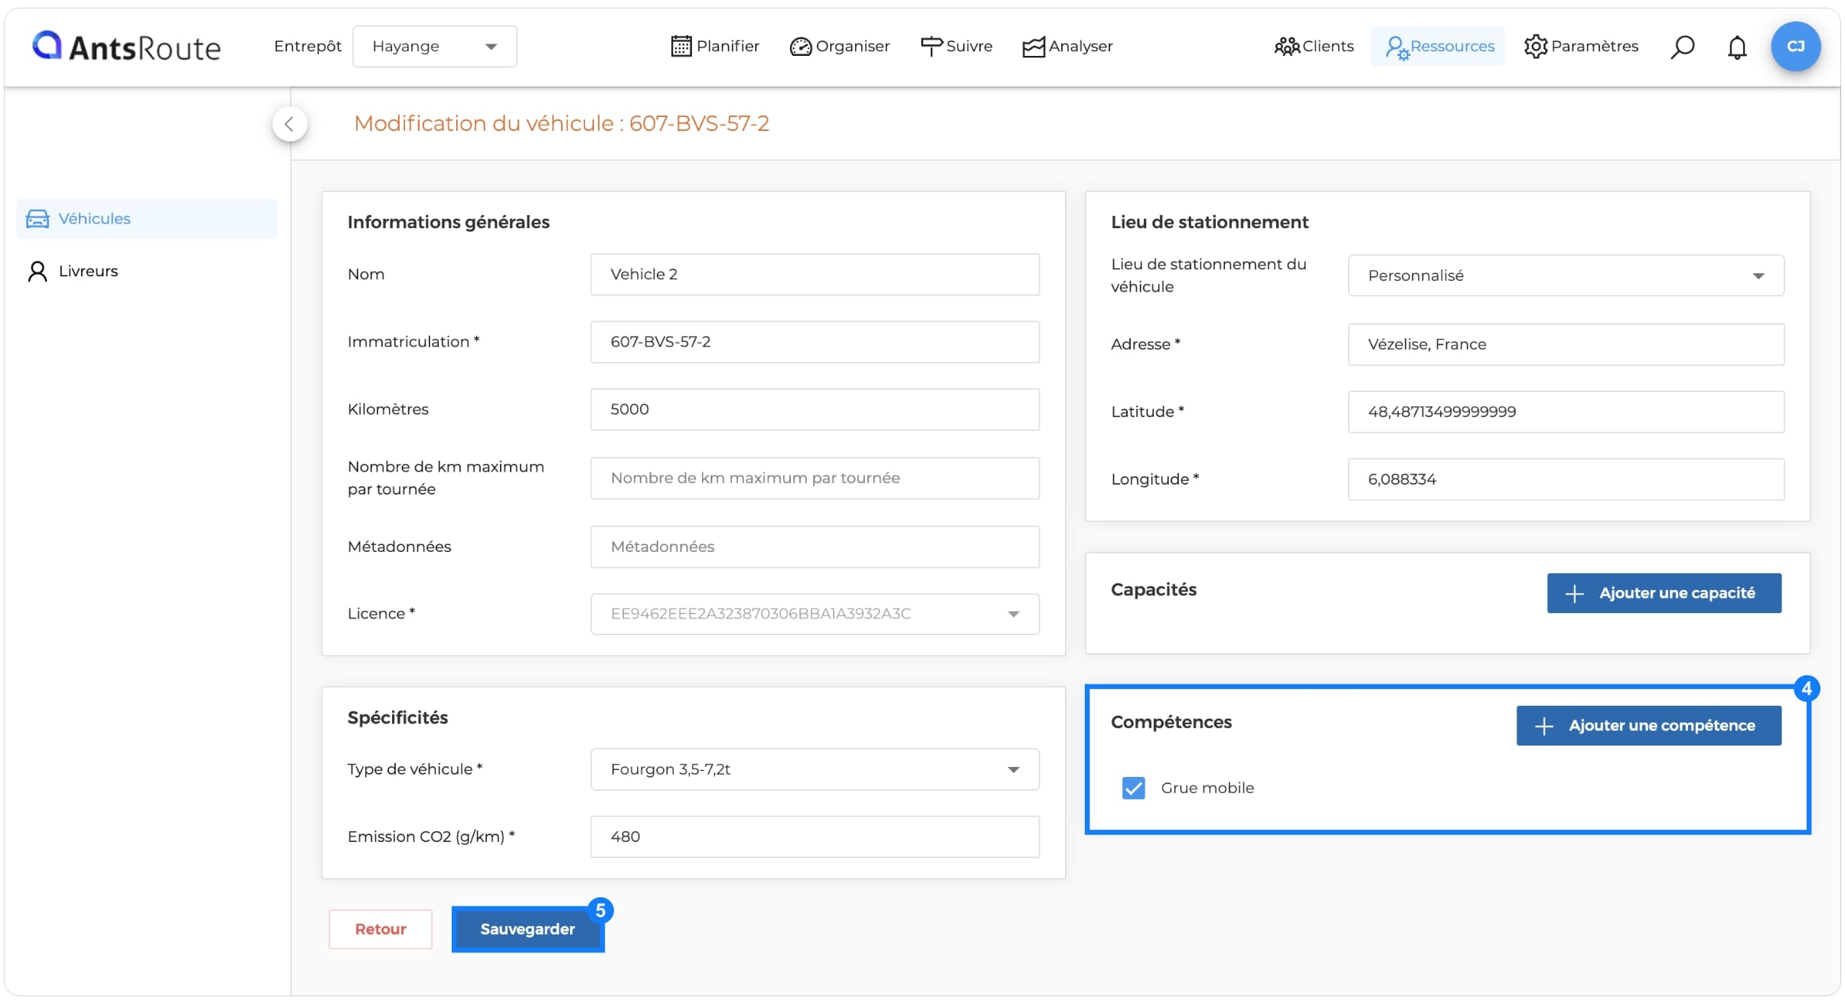1845x1002 pixels.
Task: Click the Grue mobile label
Action: click(1207, 788)
